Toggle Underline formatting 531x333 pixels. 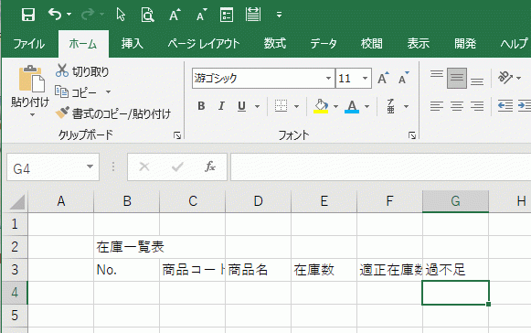pos(241,106)
